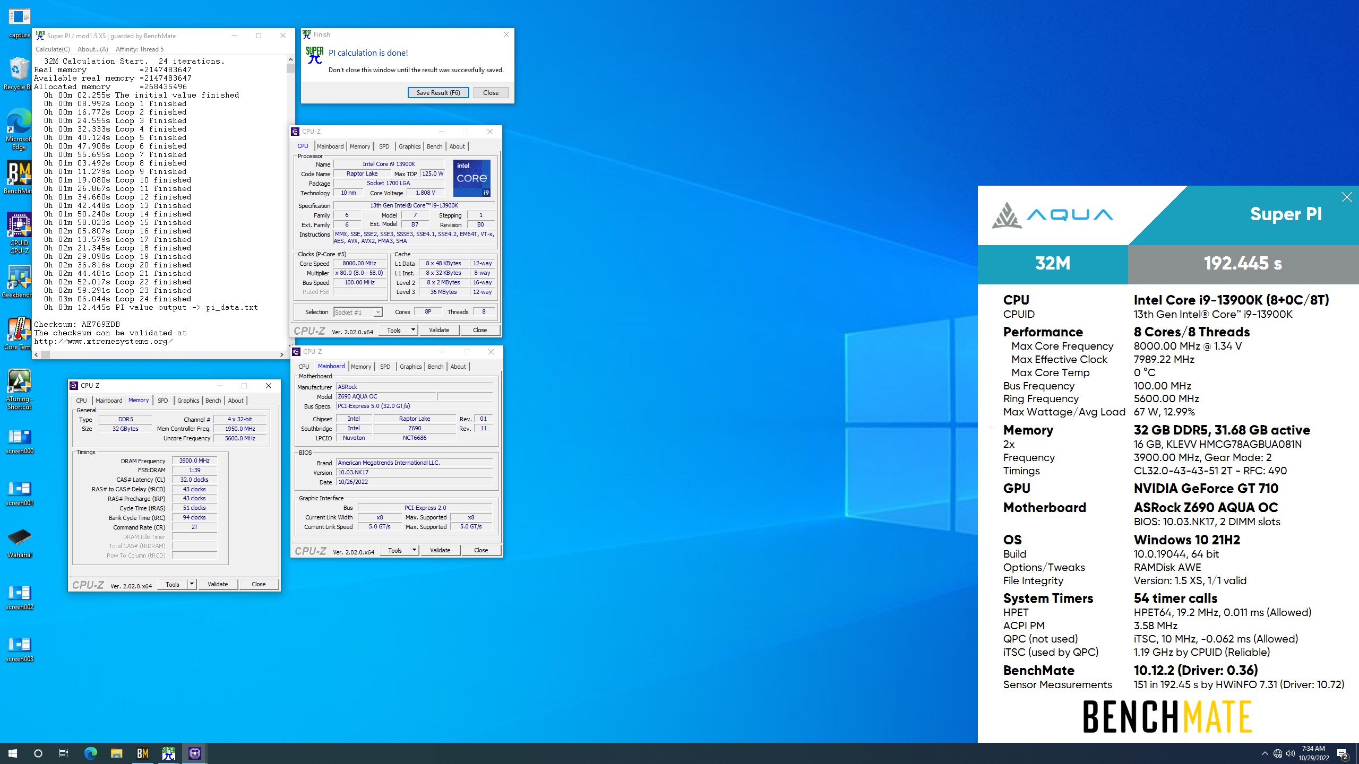Click Validate in CPU-Z Memory window
The image size is (1359, 764).
tap(218, 584)
